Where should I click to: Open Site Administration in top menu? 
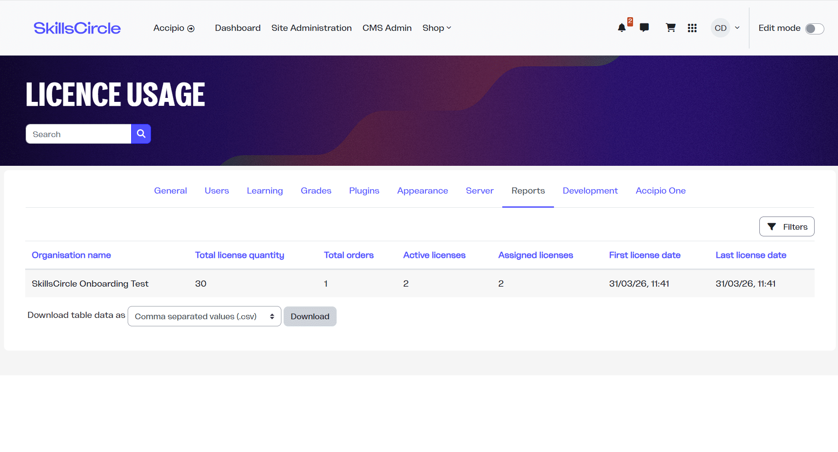tap(311, 28)
